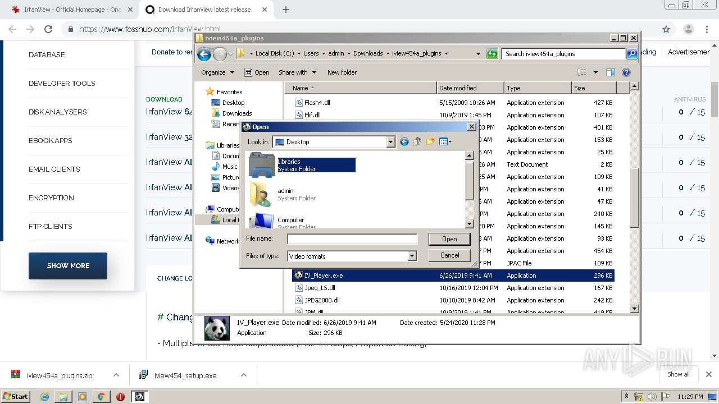Image resolution: width=719 pixels, height=404 pixels.
Task: Select the Flash4.dll file
Action: 317,103
